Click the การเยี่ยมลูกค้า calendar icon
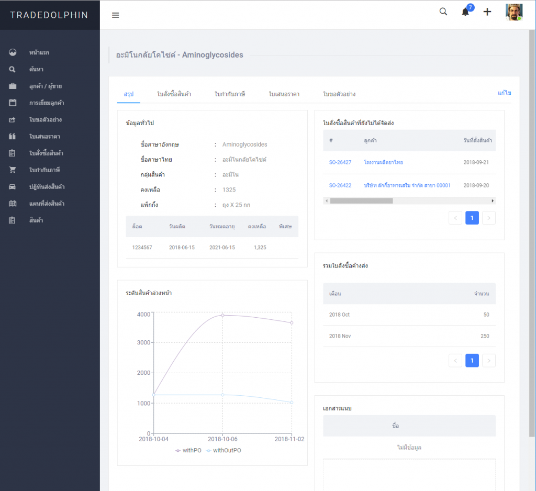536x491 pixels. click(13, 103)
